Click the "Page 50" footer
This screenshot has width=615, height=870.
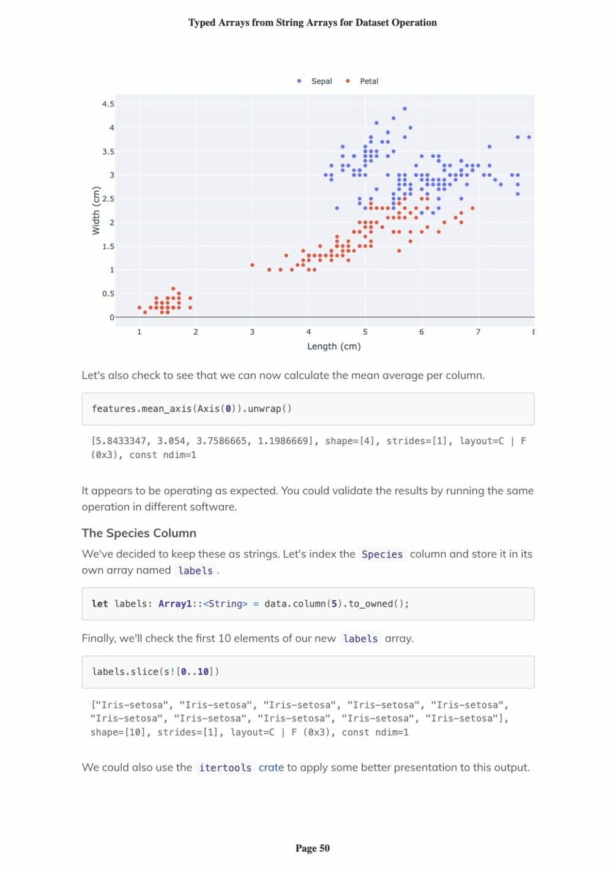pos(312,848)
